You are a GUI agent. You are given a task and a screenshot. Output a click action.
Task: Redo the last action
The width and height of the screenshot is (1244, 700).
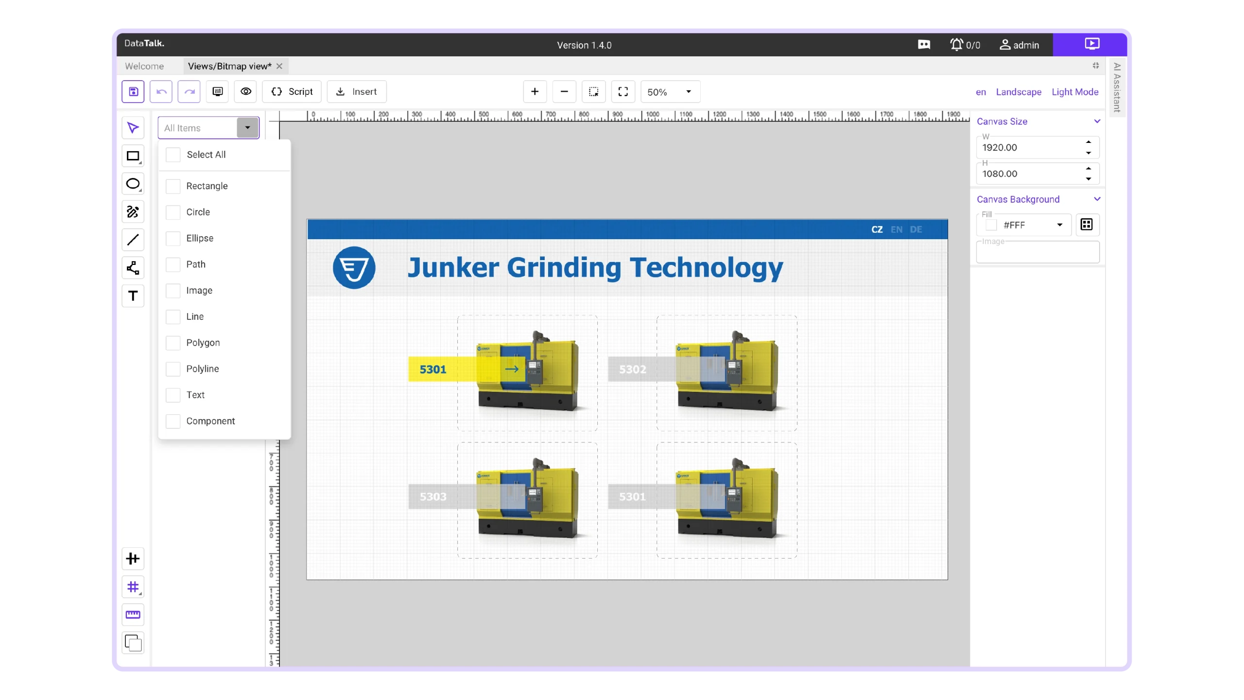point(189,91)
